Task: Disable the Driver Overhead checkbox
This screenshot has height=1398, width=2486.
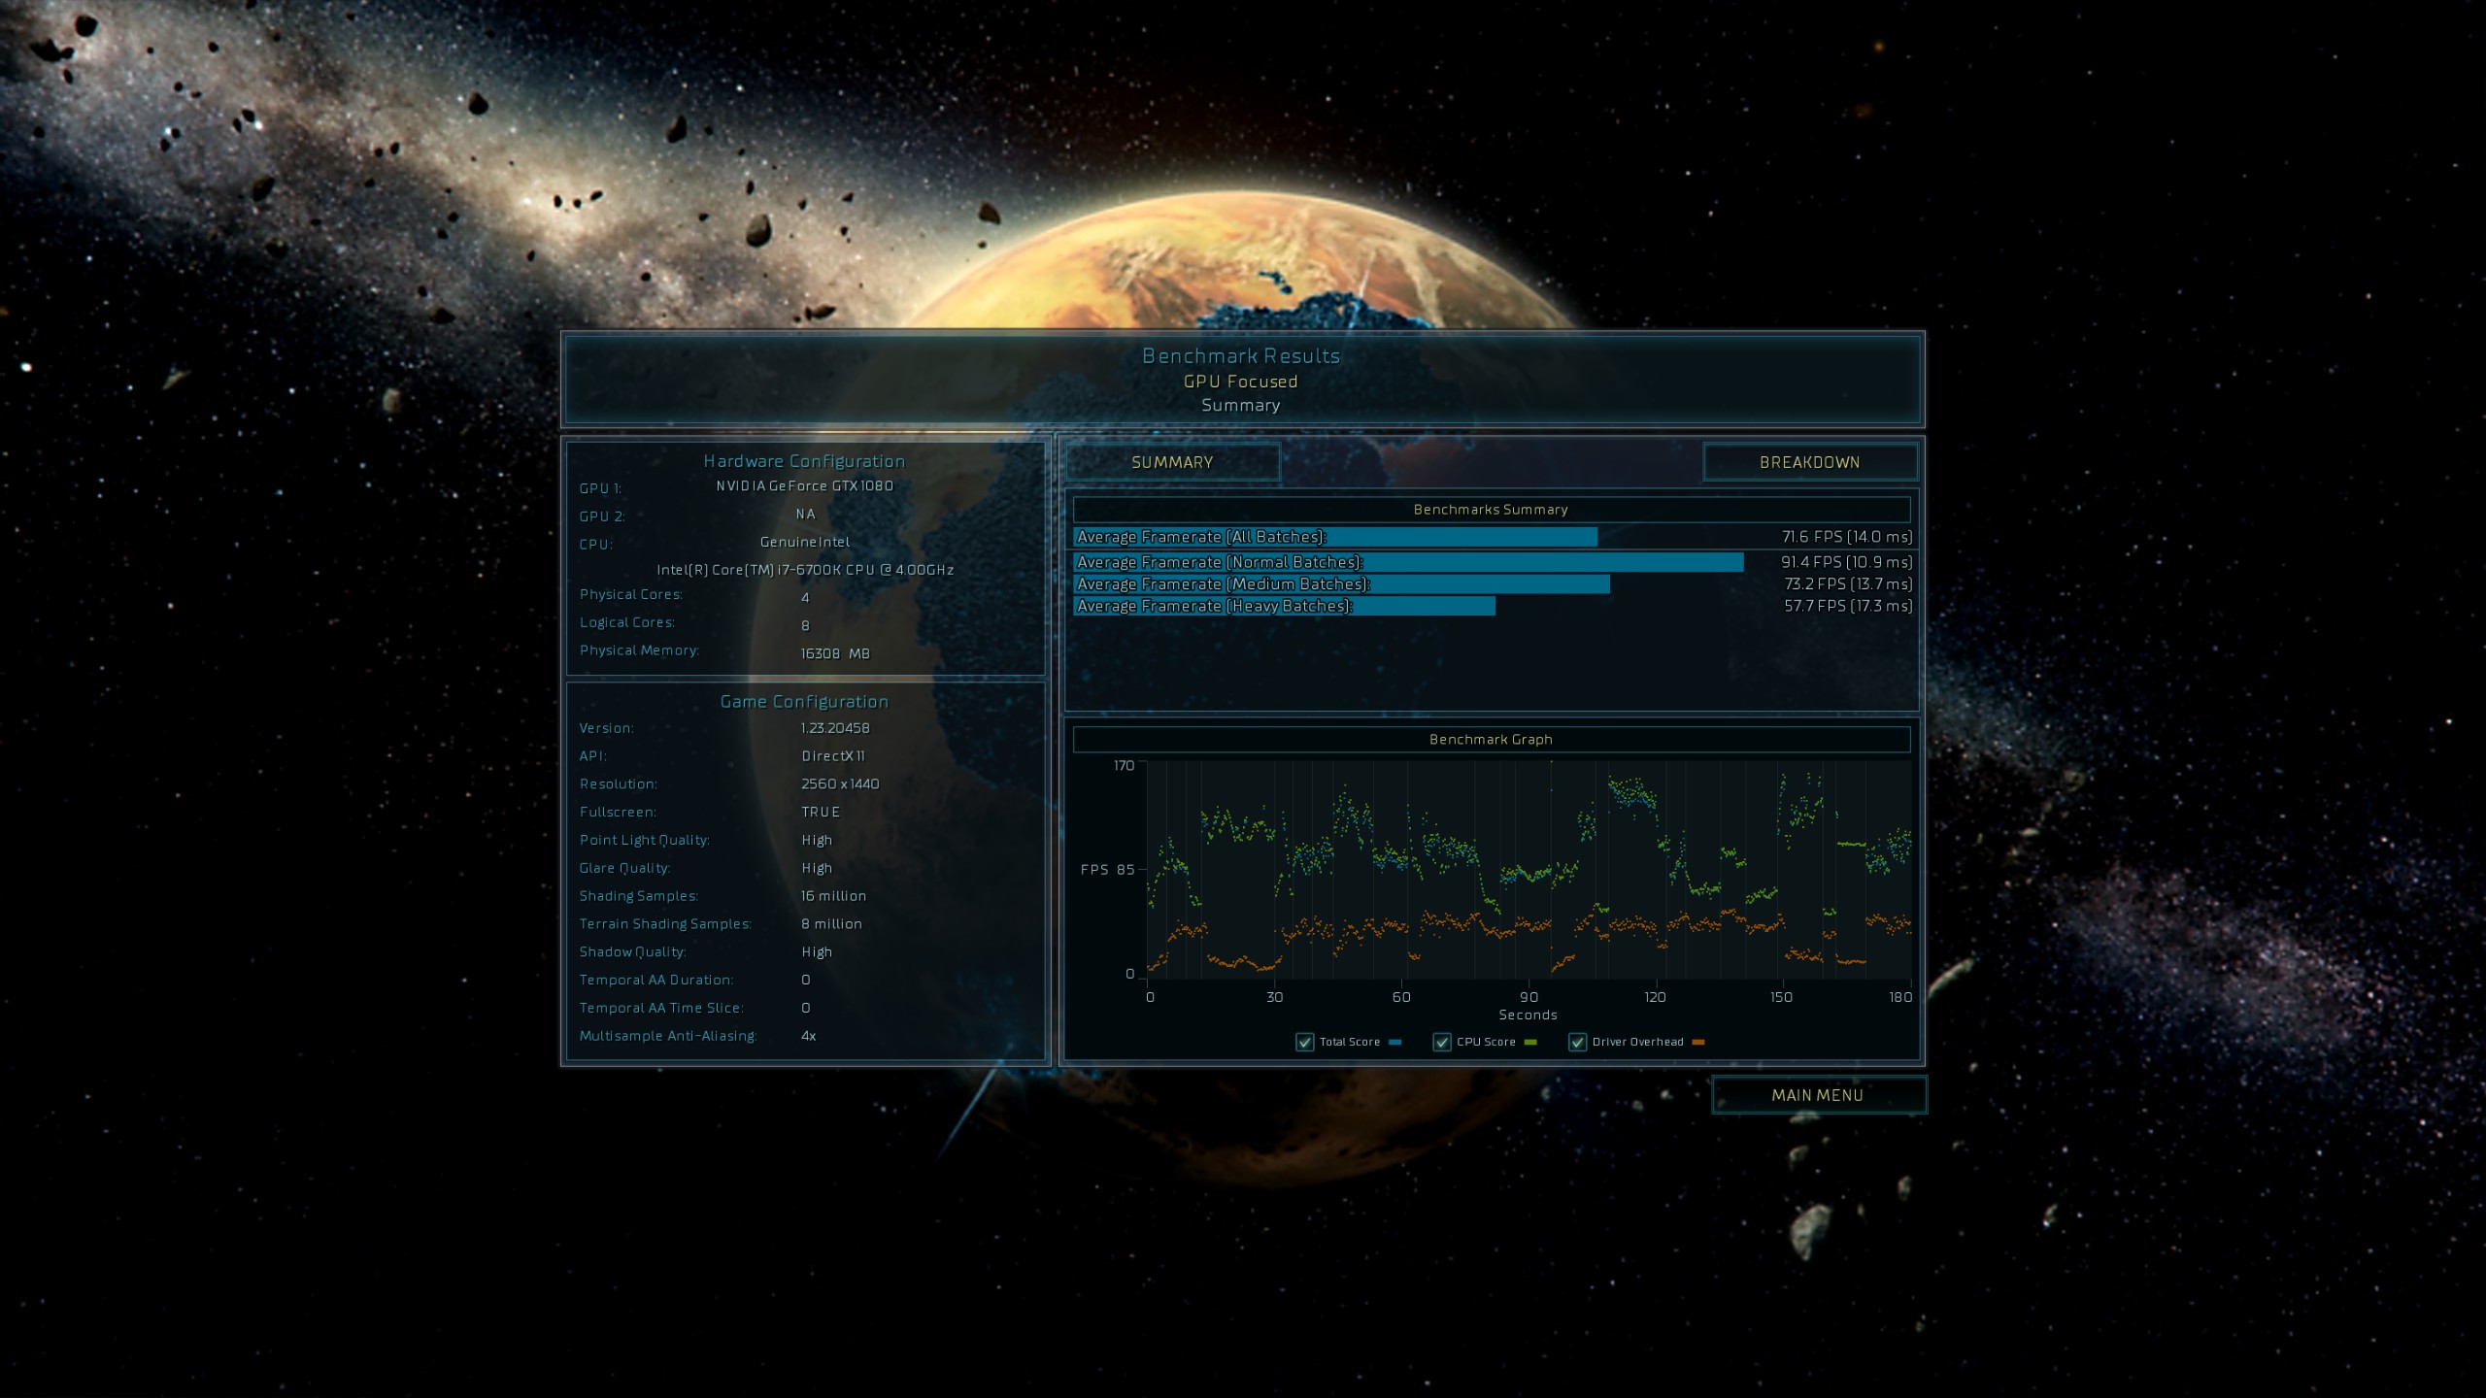Action: click(1578, 1042)
